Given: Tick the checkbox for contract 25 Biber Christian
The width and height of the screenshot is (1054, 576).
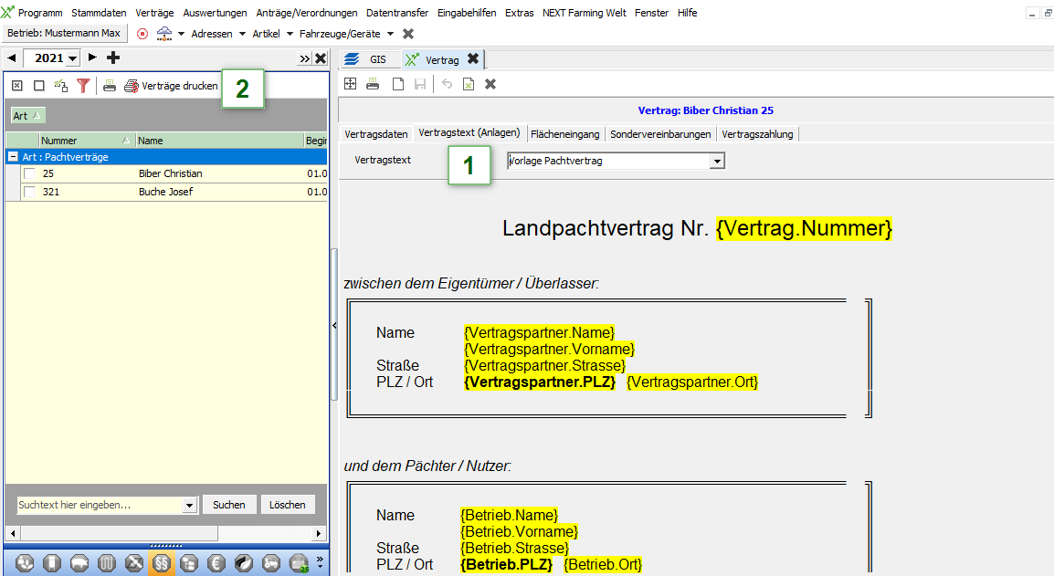Looking at the screenshot, I should [30, 173].
